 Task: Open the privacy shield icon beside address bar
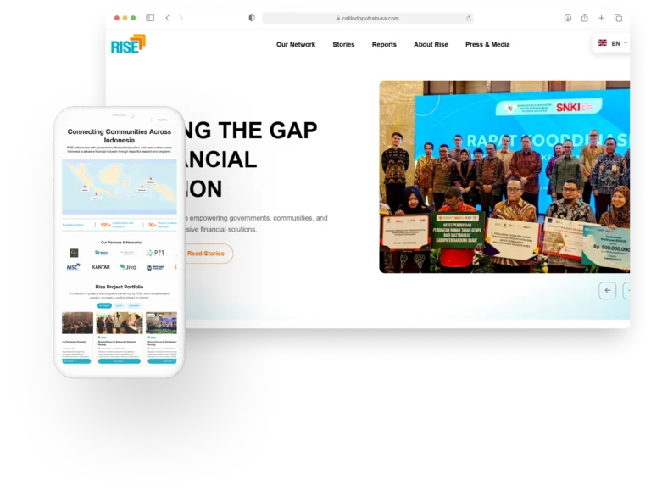tap(252, 18)
